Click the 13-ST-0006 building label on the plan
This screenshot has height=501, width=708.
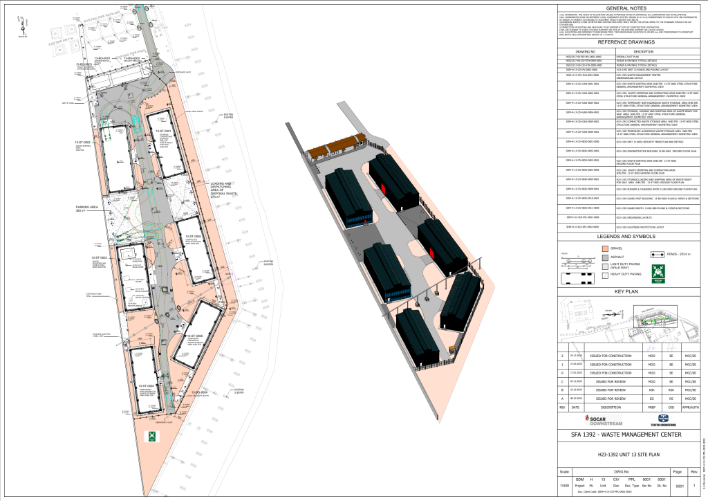click(195, 336)
